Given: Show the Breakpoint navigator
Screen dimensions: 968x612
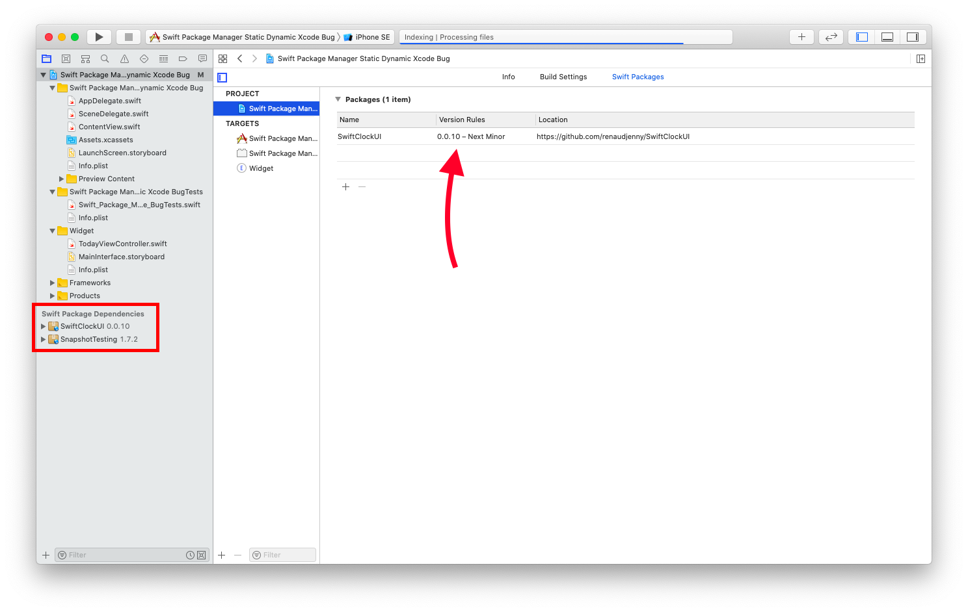Looking at the screenshot, I should [x=183, y=58].
